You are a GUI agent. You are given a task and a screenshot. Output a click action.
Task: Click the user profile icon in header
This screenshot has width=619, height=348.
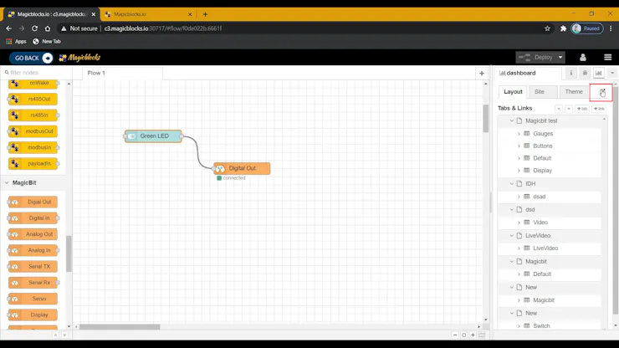[x=583, y=57]
